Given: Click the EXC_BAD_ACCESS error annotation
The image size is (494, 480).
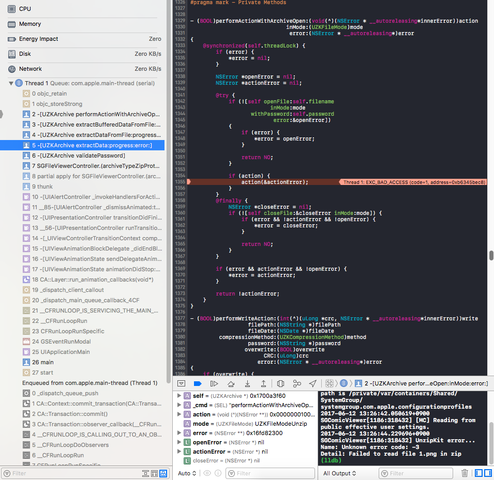Looking at the screenshot, I should (x=413, y=182).
